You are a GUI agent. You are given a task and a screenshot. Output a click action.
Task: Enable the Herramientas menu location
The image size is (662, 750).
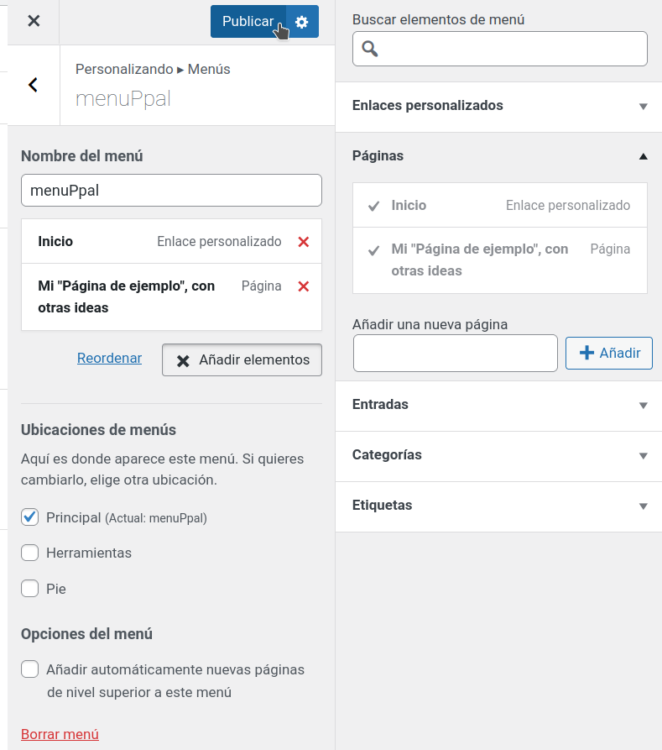point(30,553)
